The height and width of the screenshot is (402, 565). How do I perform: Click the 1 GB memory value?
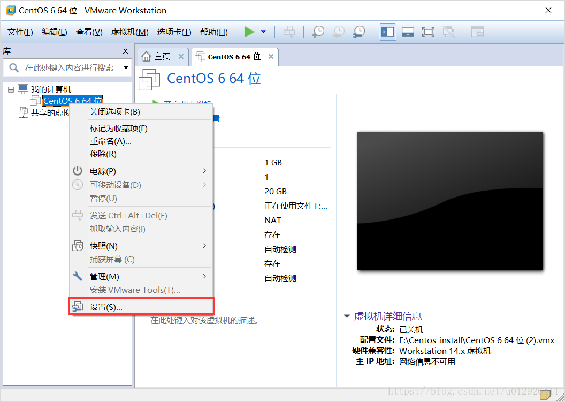pyautogui.click(x=273, y=163)
